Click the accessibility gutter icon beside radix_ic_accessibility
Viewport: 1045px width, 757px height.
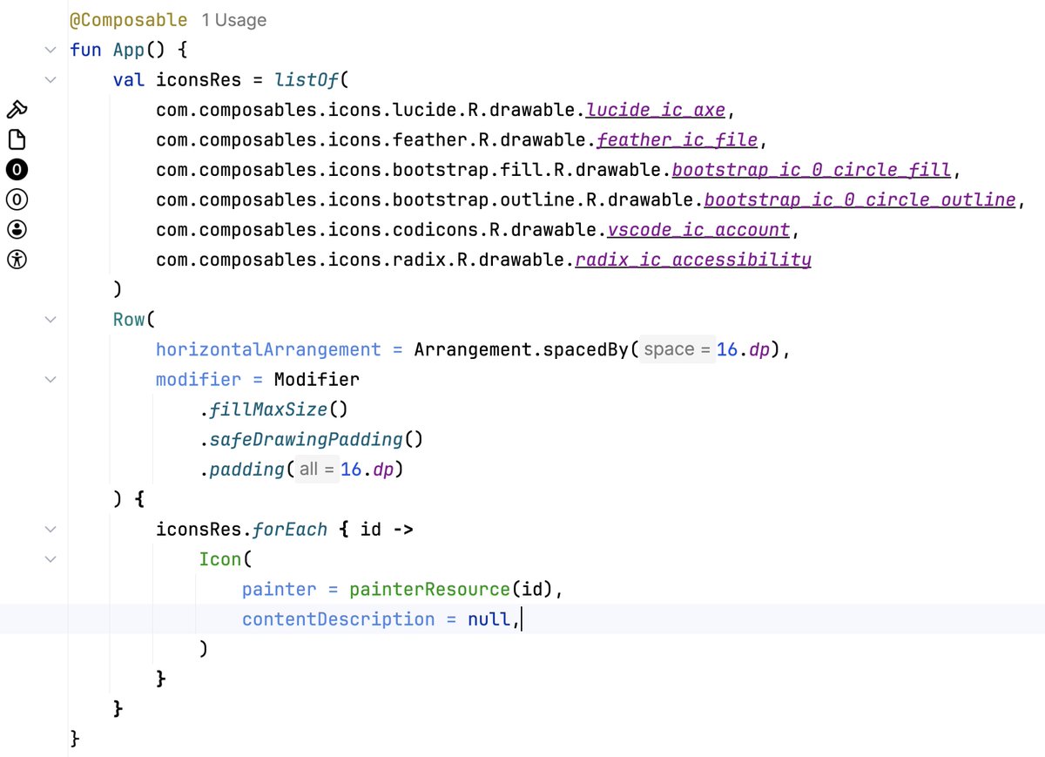pos(17,259)
